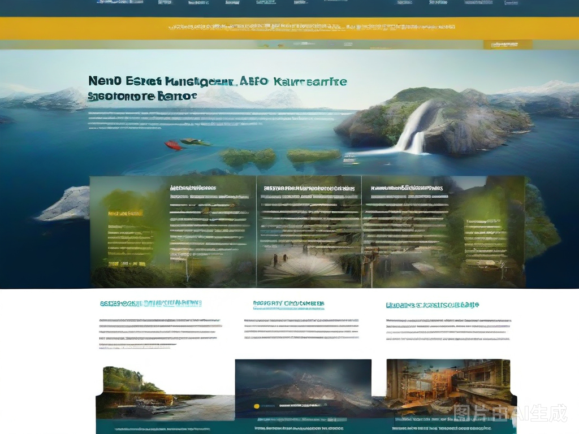This screenshot has width=579, height=434.
Task: Click the middle column teal heading
Action: pyautogui.click(x=289, y=304)
